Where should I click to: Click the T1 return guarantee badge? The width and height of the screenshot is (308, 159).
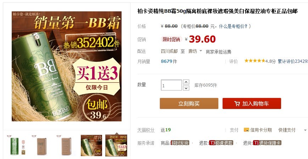pos(267,143)
